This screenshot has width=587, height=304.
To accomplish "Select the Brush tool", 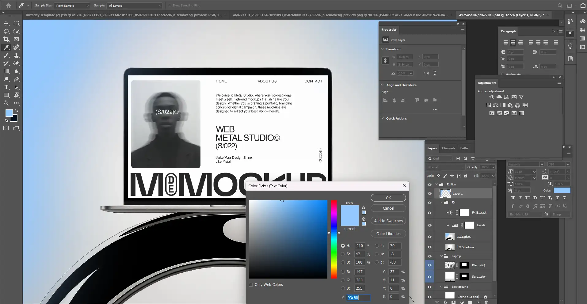I will [6, 55].
